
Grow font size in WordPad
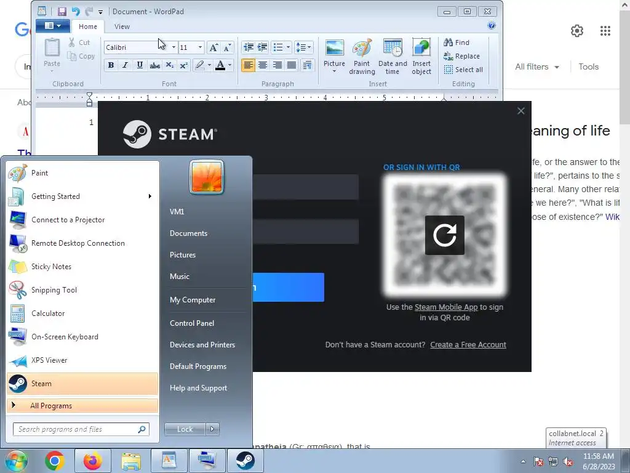click(x=213, y=47)
